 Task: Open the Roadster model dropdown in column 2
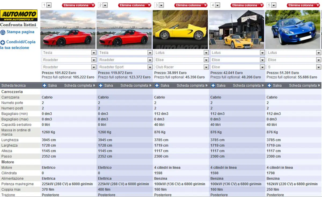point(125,60)
